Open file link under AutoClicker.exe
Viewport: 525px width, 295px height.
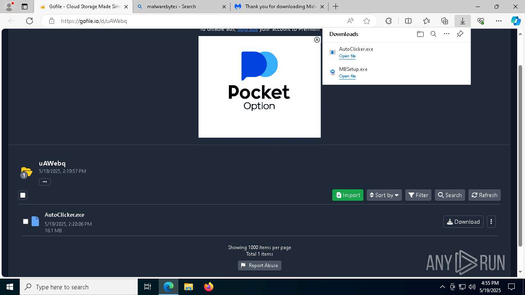pos(347,56)
